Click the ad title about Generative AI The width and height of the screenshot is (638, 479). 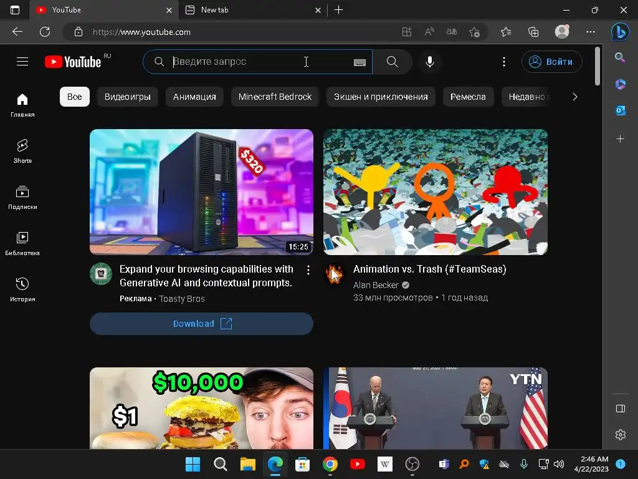(x=206, y=276)
